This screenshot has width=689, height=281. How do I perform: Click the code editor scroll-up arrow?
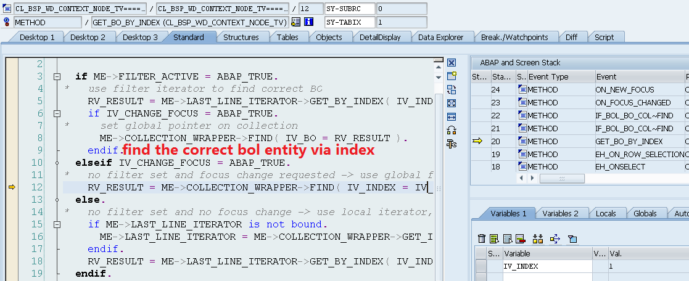438,67
